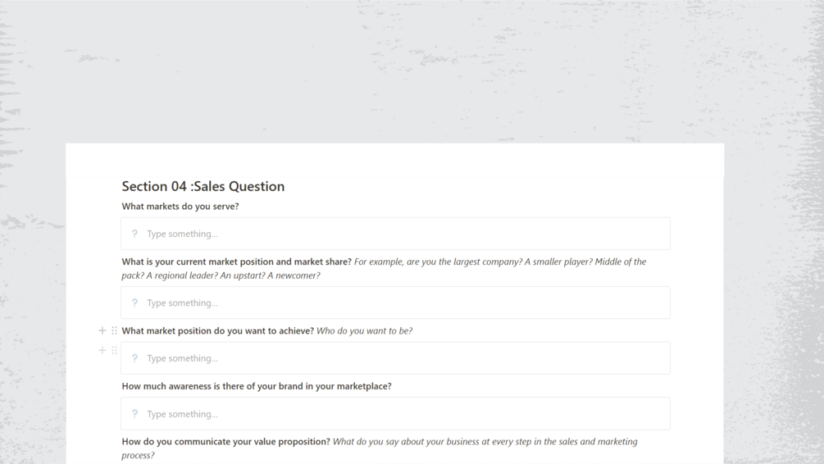The image size is (824, 464).
Task: Click the brand awareness answer field
Action: (x=402, y=414)
